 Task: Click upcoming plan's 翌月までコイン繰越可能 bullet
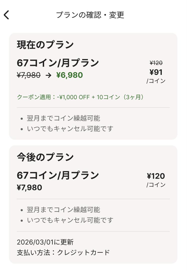click(x=63, y=210)
